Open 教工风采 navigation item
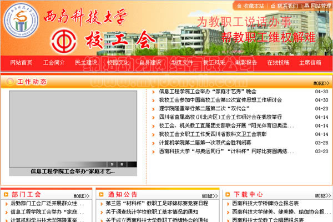The height and width of the screenshot is (222, 333). (x=214, y=63)
